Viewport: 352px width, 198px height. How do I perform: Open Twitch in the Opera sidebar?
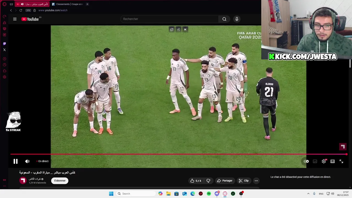tap(4, 43)
